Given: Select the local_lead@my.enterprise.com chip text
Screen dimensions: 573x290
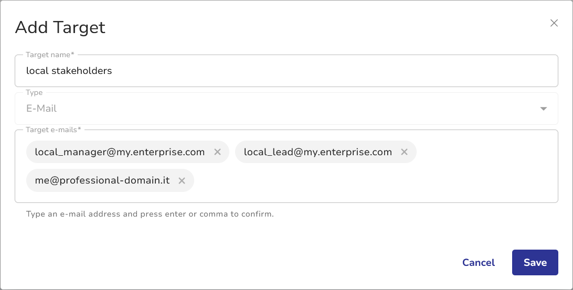Looking at the screenshot, I should [x=317, y=152].
